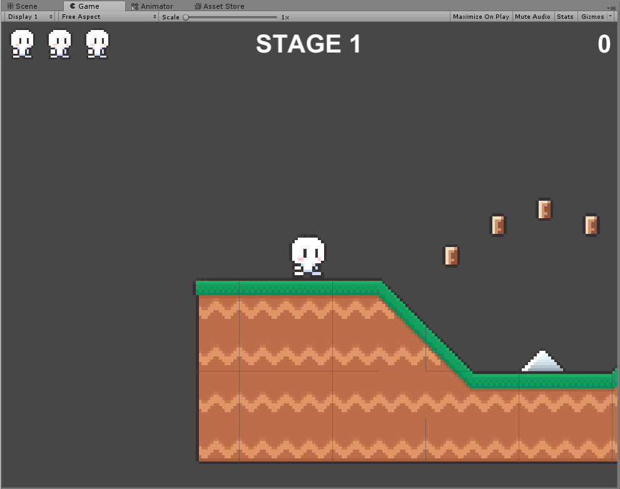Click the first life icon in HUD
The image size is (620, 489).
(x=22, y=44)
